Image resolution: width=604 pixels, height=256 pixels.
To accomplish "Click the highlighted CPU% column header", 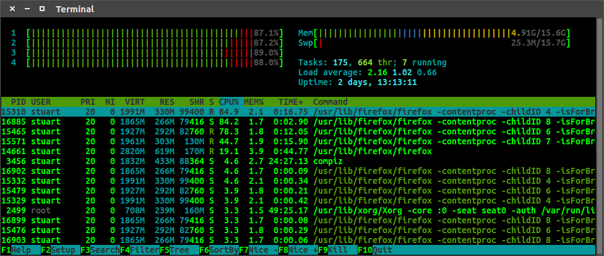I will [229, 102].
